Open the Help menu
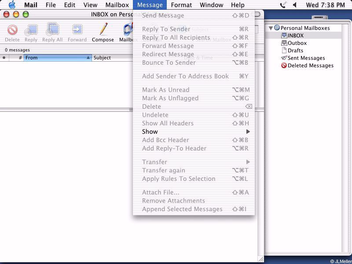 pos(238,5)
